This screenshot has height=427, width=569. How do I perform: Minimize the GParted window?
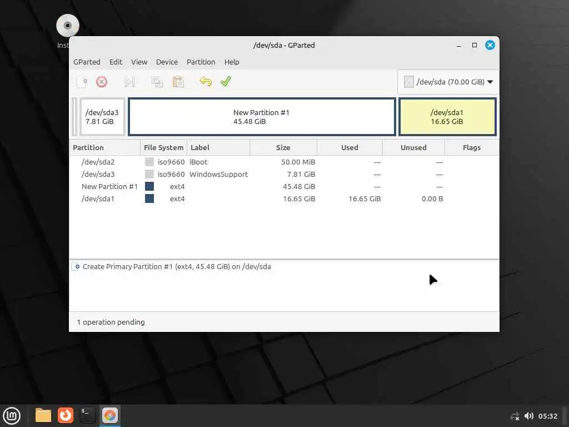click(x=459, y=46)
